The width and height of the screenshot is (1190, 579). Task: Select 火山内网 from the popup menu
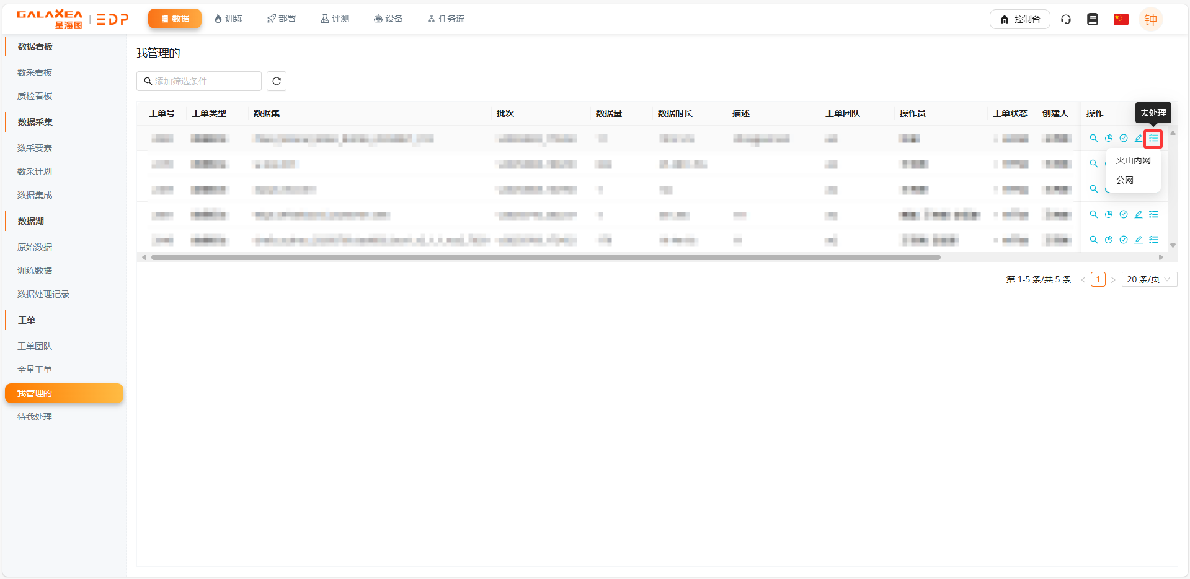pos(1133,160)
